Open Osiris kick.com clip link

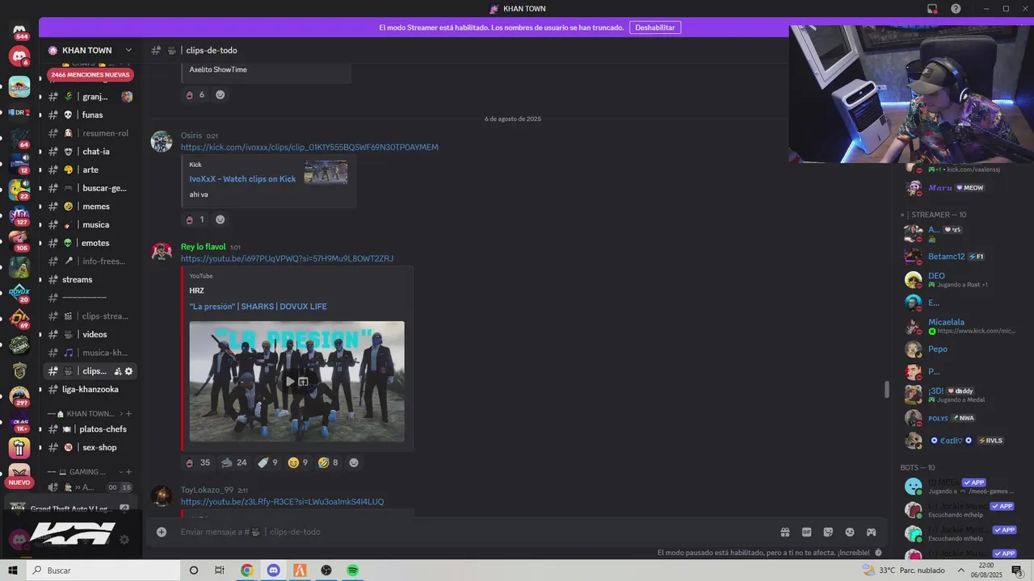point(309,148)
